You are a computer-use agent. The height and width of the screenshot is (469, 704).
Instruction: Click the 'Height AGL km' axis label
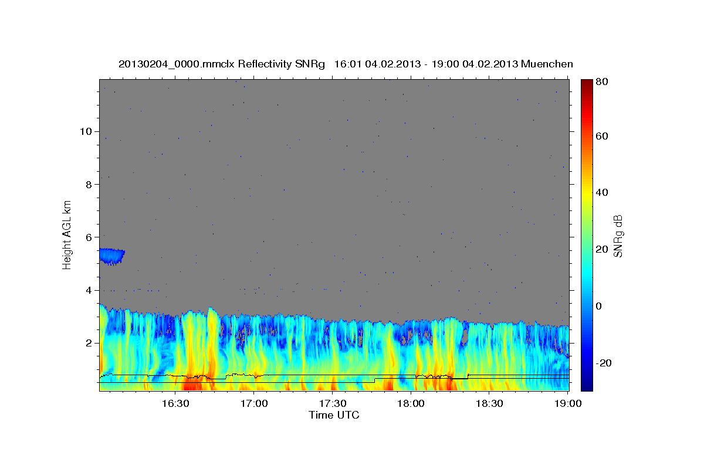click(67, 234)
